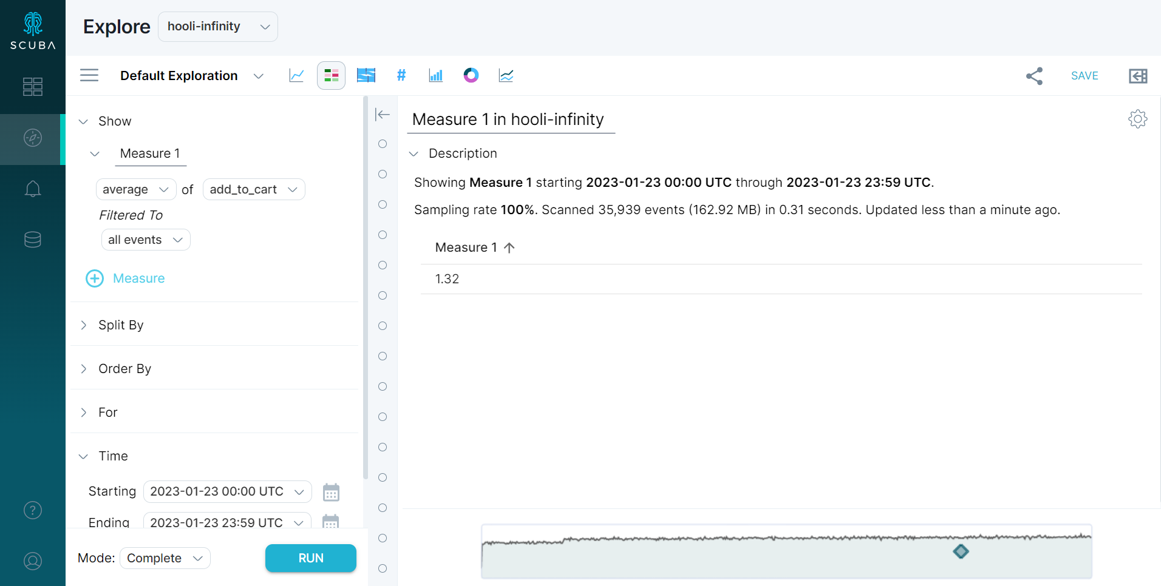
Task: Open the dashboards grid in sidebar
Action: pyautogui.click(x=33, y=87)
